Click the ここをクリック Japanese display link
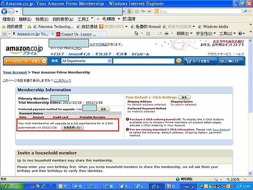253x190 pixels. (62, 81)
